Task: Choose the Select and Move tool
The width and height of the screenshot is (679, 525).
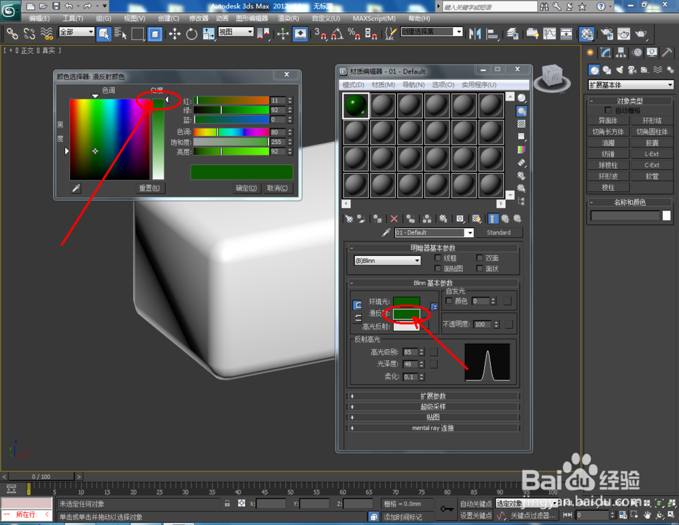Action: [x=175, y=33]
